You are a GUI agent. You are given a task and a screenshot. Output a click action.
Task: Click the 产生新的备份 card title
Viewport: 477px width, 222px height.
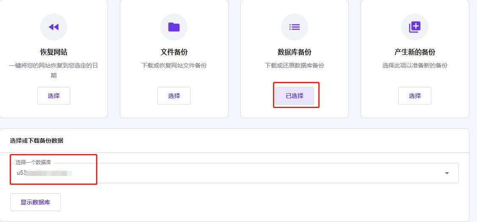click(415, 52)
